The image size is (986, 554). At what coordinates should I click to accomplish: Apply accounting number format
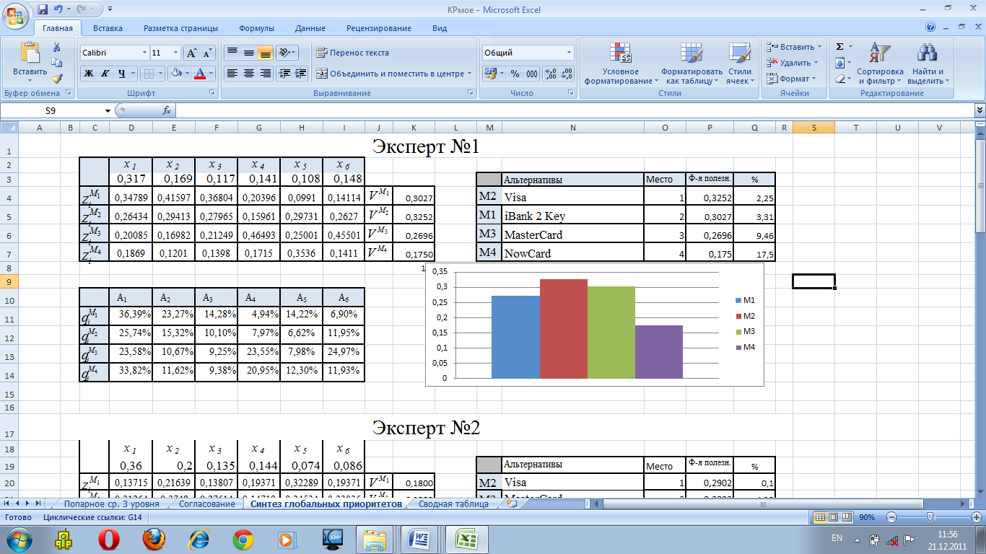(x=491, y=74)
